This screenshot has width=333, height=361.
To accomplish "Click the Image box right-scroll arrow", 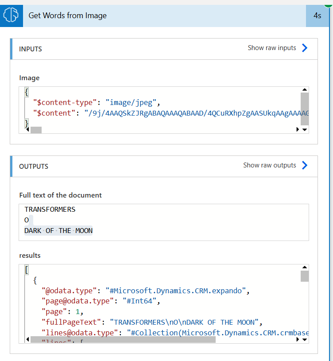I will coord(298,130).
